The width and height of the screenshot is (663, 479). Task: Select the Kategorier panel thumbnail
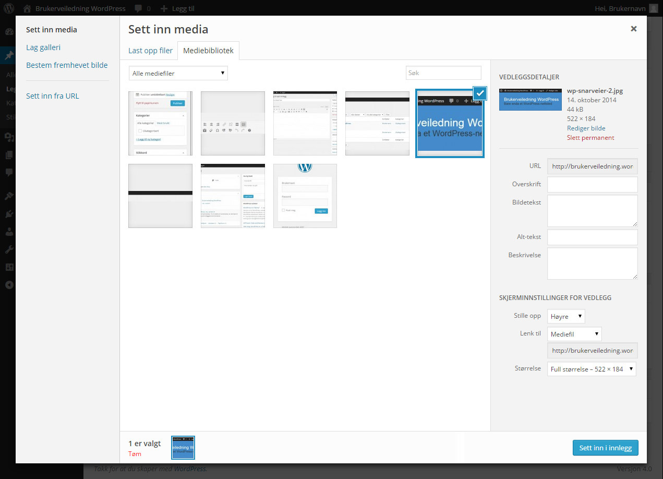point(160,123)
